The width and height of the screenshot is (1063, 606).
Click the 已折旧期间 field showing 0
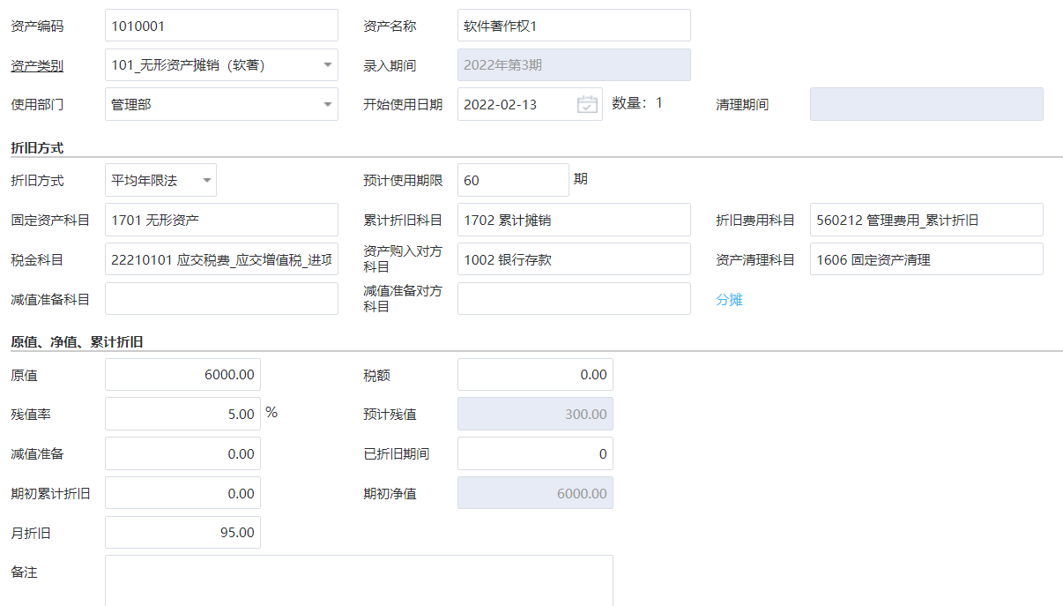[x=535, y=453]
